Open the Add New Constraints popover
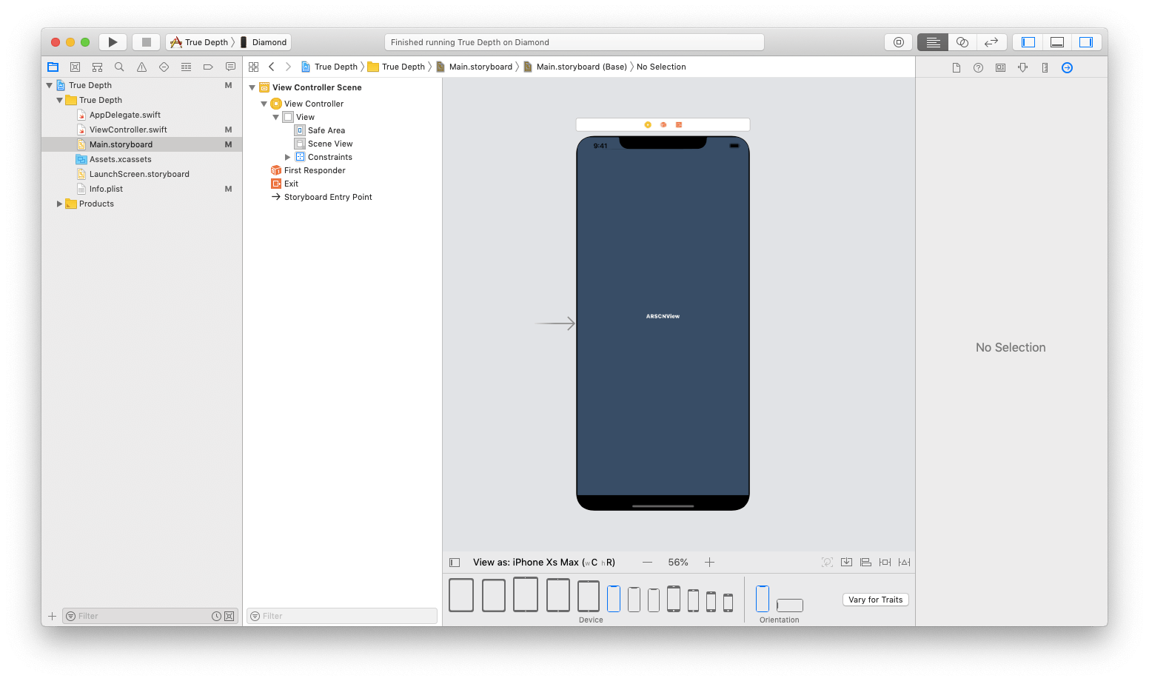 (885, 562)
